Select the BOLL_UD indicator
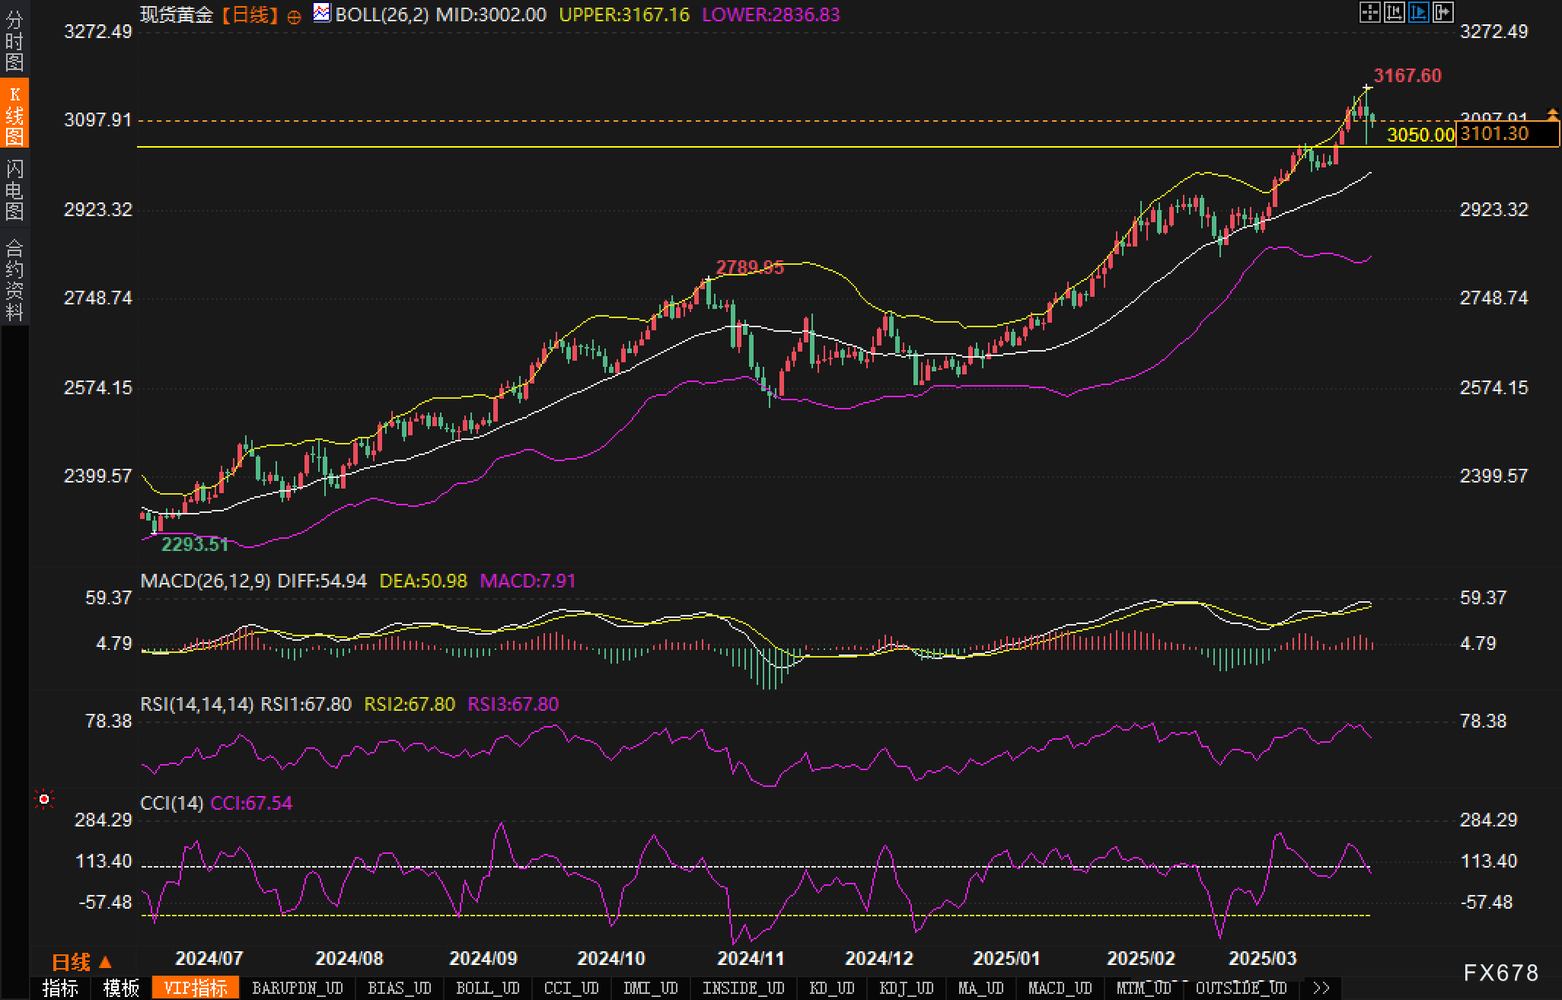Viewport: 1562px width, 1000px height. 487,988
